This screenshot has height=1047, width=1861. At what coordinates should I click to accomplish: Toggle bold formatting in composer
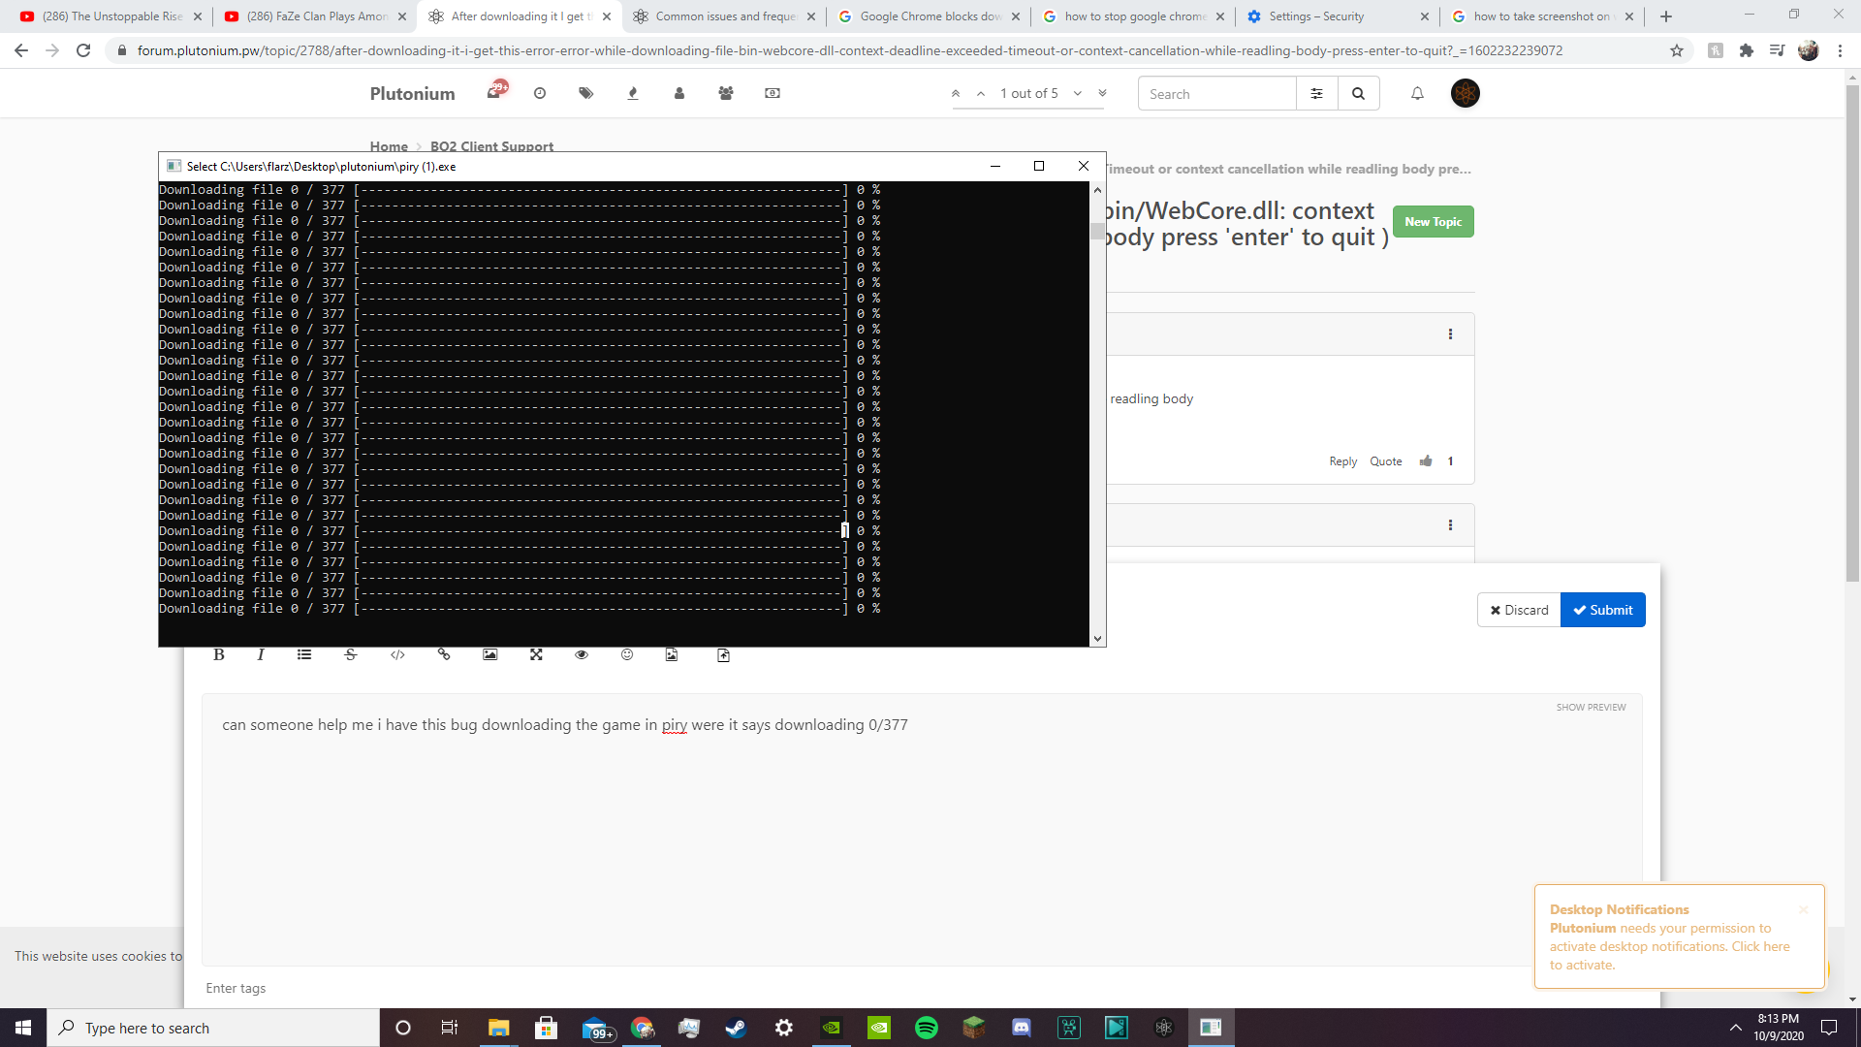[x=219, y=655]
